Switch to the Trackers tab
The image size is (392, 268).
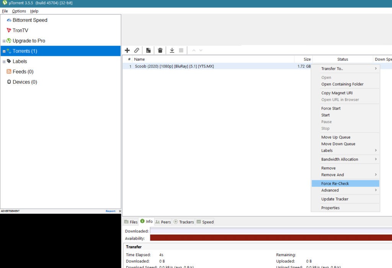[186, 222]
